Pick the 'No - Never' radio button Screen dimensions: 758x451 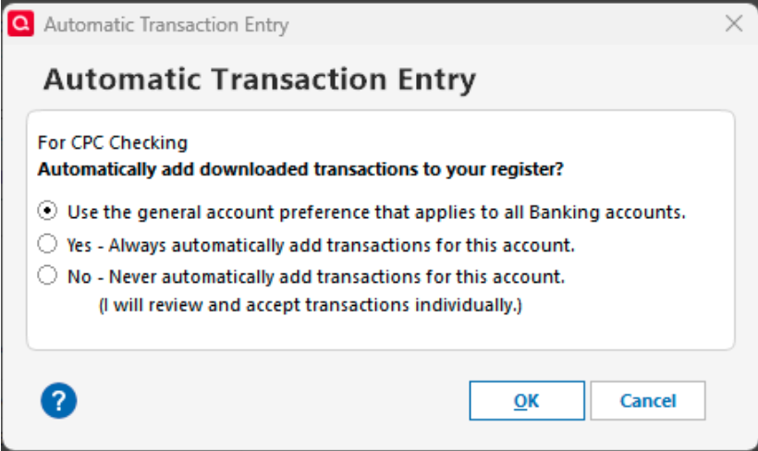pyautogui.click(x=46, y=274)
